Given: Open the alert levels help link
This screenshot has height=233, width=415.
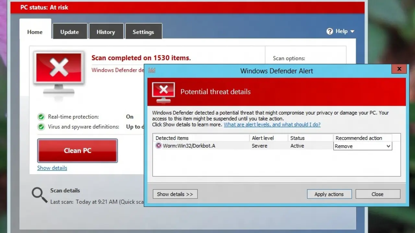Looking at the screenshot, I should pos(272,125).
